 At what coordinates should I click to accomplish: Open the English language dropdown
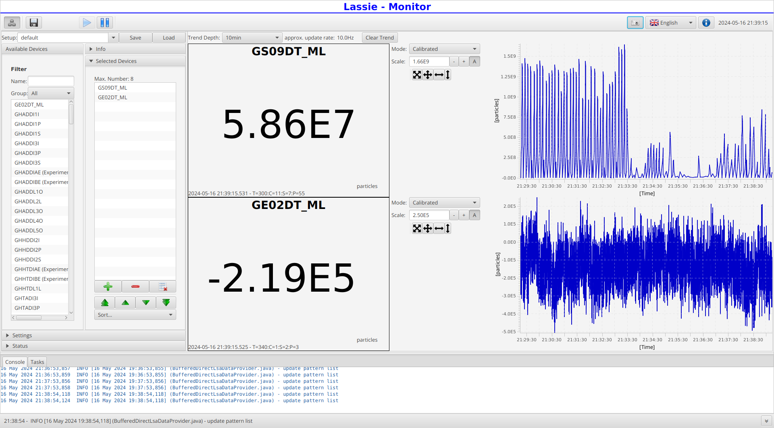[671, 23]
